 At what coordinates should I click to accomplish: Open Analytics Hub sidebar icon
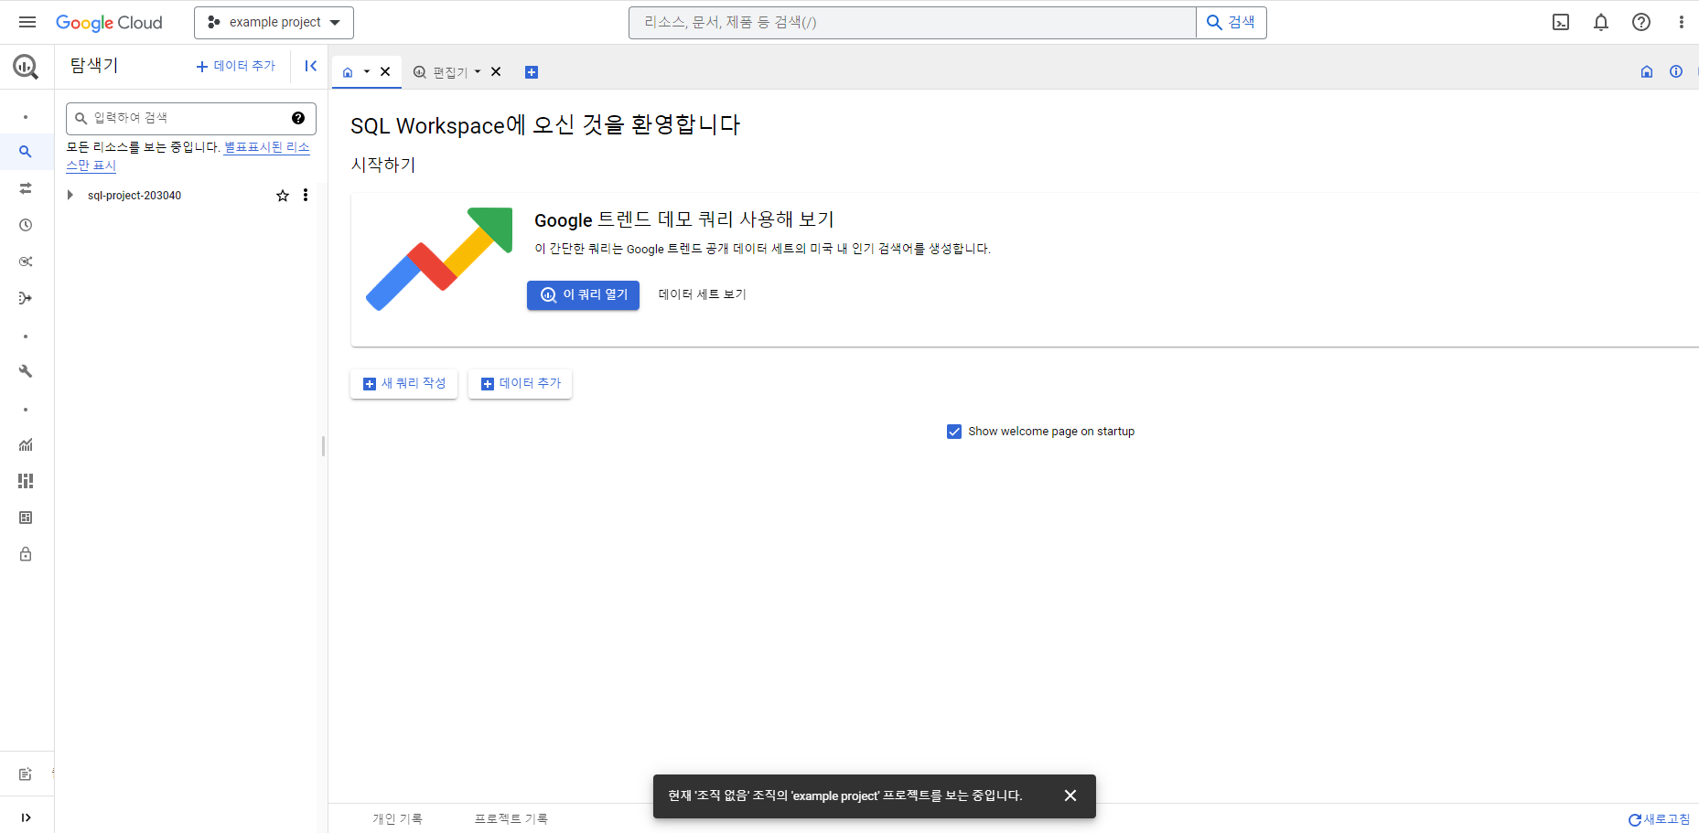point(26,262)
